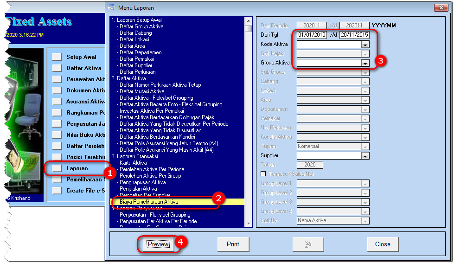Click the square button beside Create File
454x263 pixels.
click(x=57, y=191)
